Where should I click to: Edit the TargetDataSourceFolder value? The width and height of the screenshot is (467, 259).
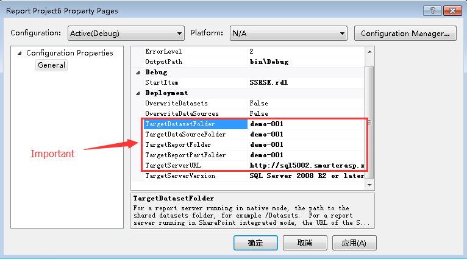tap(305, 134)
